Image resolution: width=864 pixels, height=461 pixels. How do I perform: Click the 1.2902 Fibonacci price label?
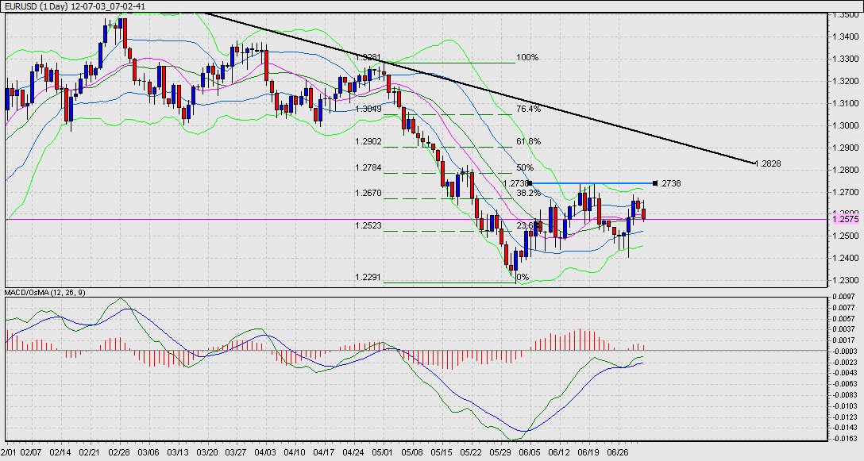coord(369,141)
